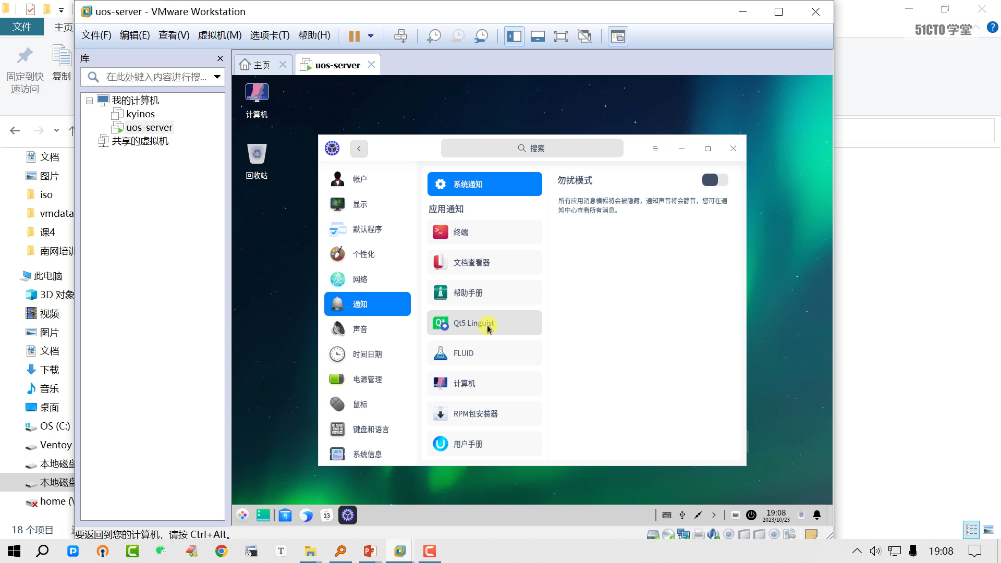
Task: Click the 帮助手册 app icon
Action: point(441,292)
